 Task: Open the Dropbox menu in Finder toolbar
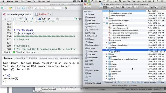pos(124,7)
